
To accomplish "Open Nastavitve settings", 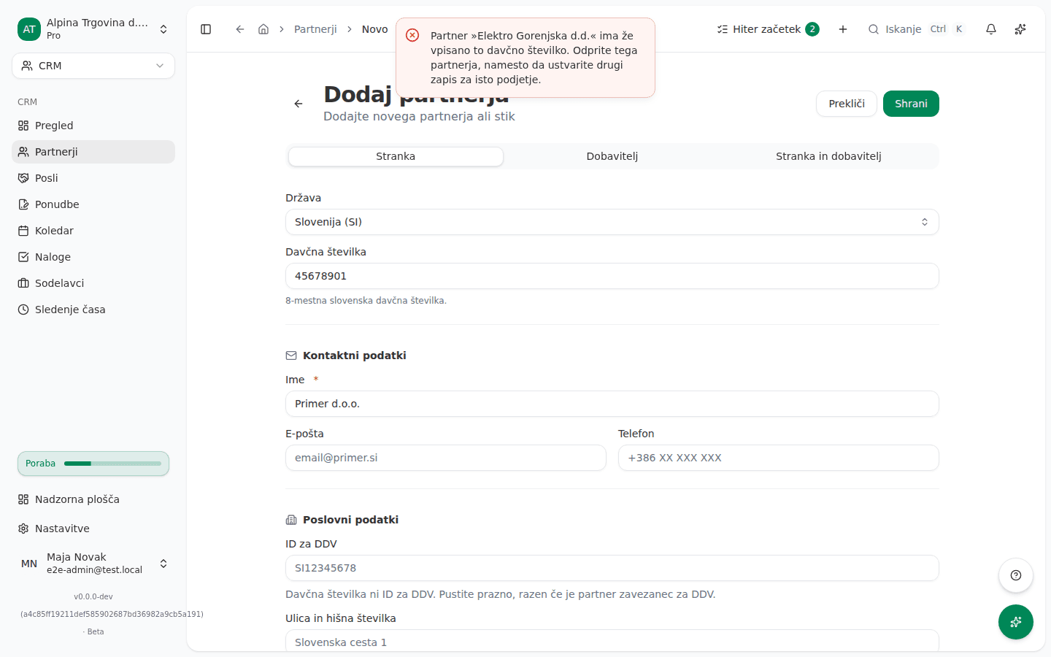I will [x=93, y=529].
